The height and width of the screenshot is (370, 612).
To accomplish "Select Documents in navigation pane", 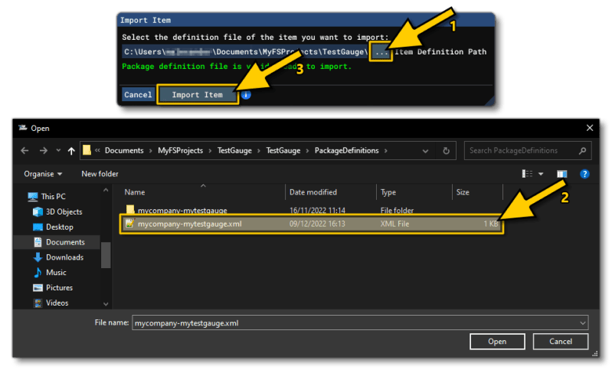I will point(65,242).
